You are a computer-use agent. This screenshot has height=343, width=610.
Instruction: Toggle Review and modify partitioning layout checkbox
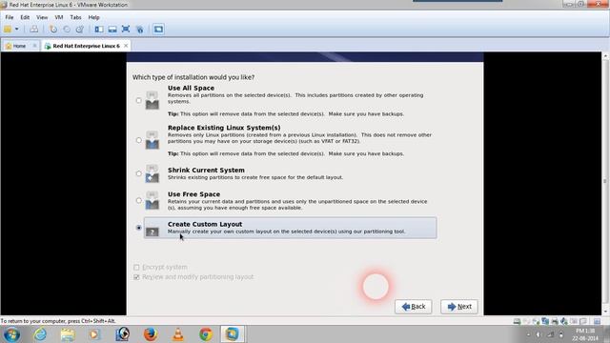(x=136, y=277)
